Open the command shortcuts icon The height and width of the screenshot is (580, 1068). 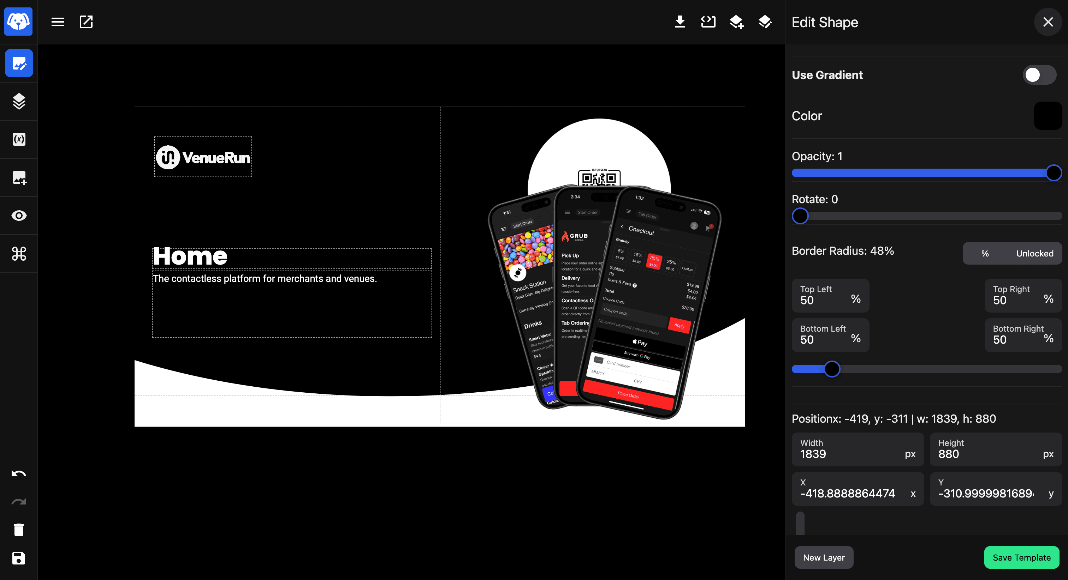point(19,254)
